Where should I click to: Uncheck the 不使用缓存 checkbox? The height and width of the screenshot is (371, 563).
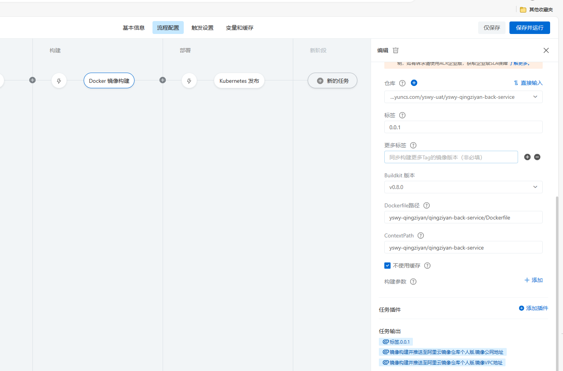point(387,266)
